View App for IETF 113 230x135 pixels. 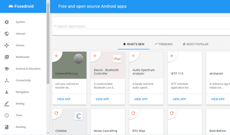click(179, 99)
